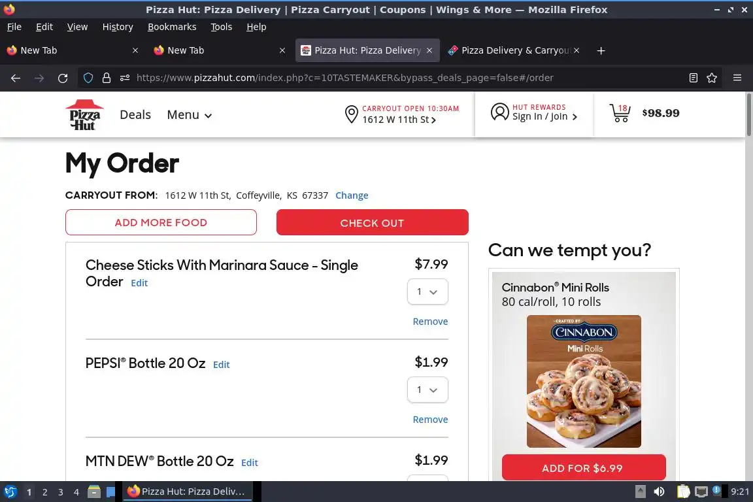Expand the Menu dropdown in header
This screenshot has width=753, height=502.
click(x=189, y=115)
